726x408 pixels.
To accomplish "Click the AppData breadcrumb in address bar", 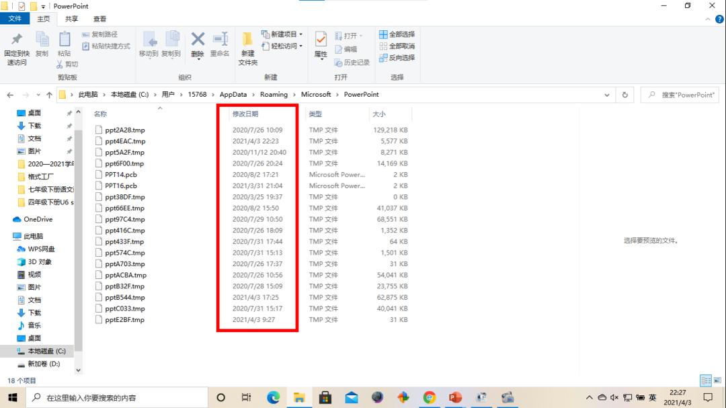I will [x=233, y=95].
